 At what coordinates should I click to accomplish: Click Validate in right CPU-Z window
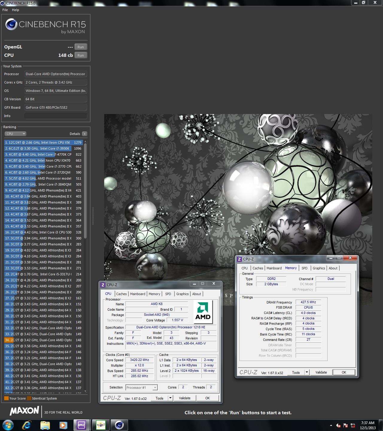pos(321,372)
